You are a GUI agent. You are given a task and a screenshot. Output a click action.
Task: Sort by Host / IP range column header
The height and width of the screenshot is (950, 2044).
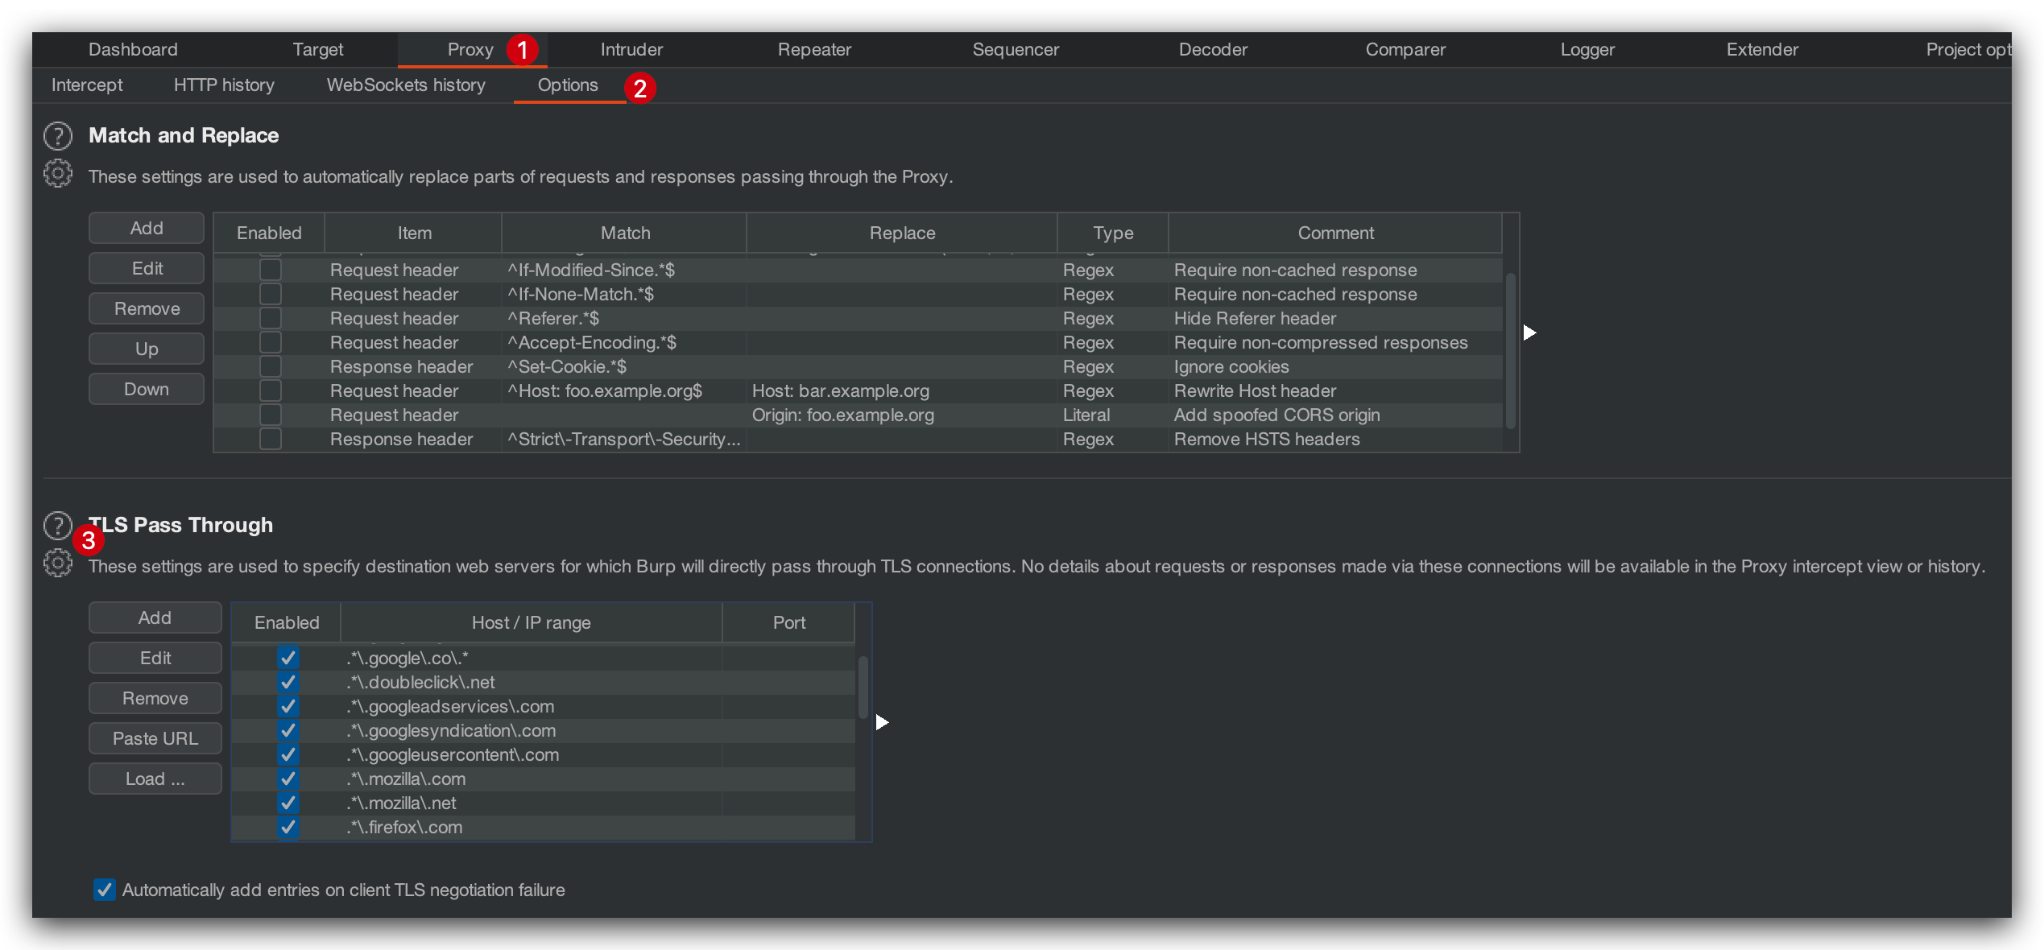(531, 623)
